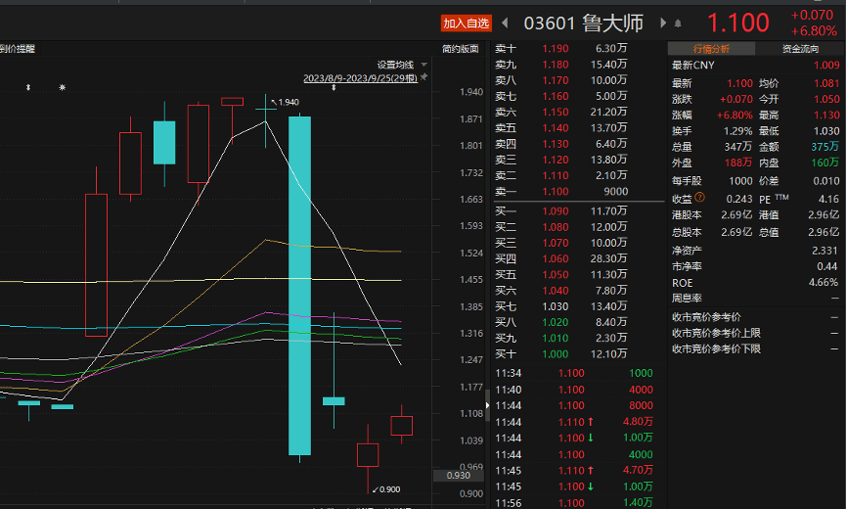This screenshot has height=509, width=847.
Task: Click the asterisk marker on the chart
Action: click(x=63, y=87)
